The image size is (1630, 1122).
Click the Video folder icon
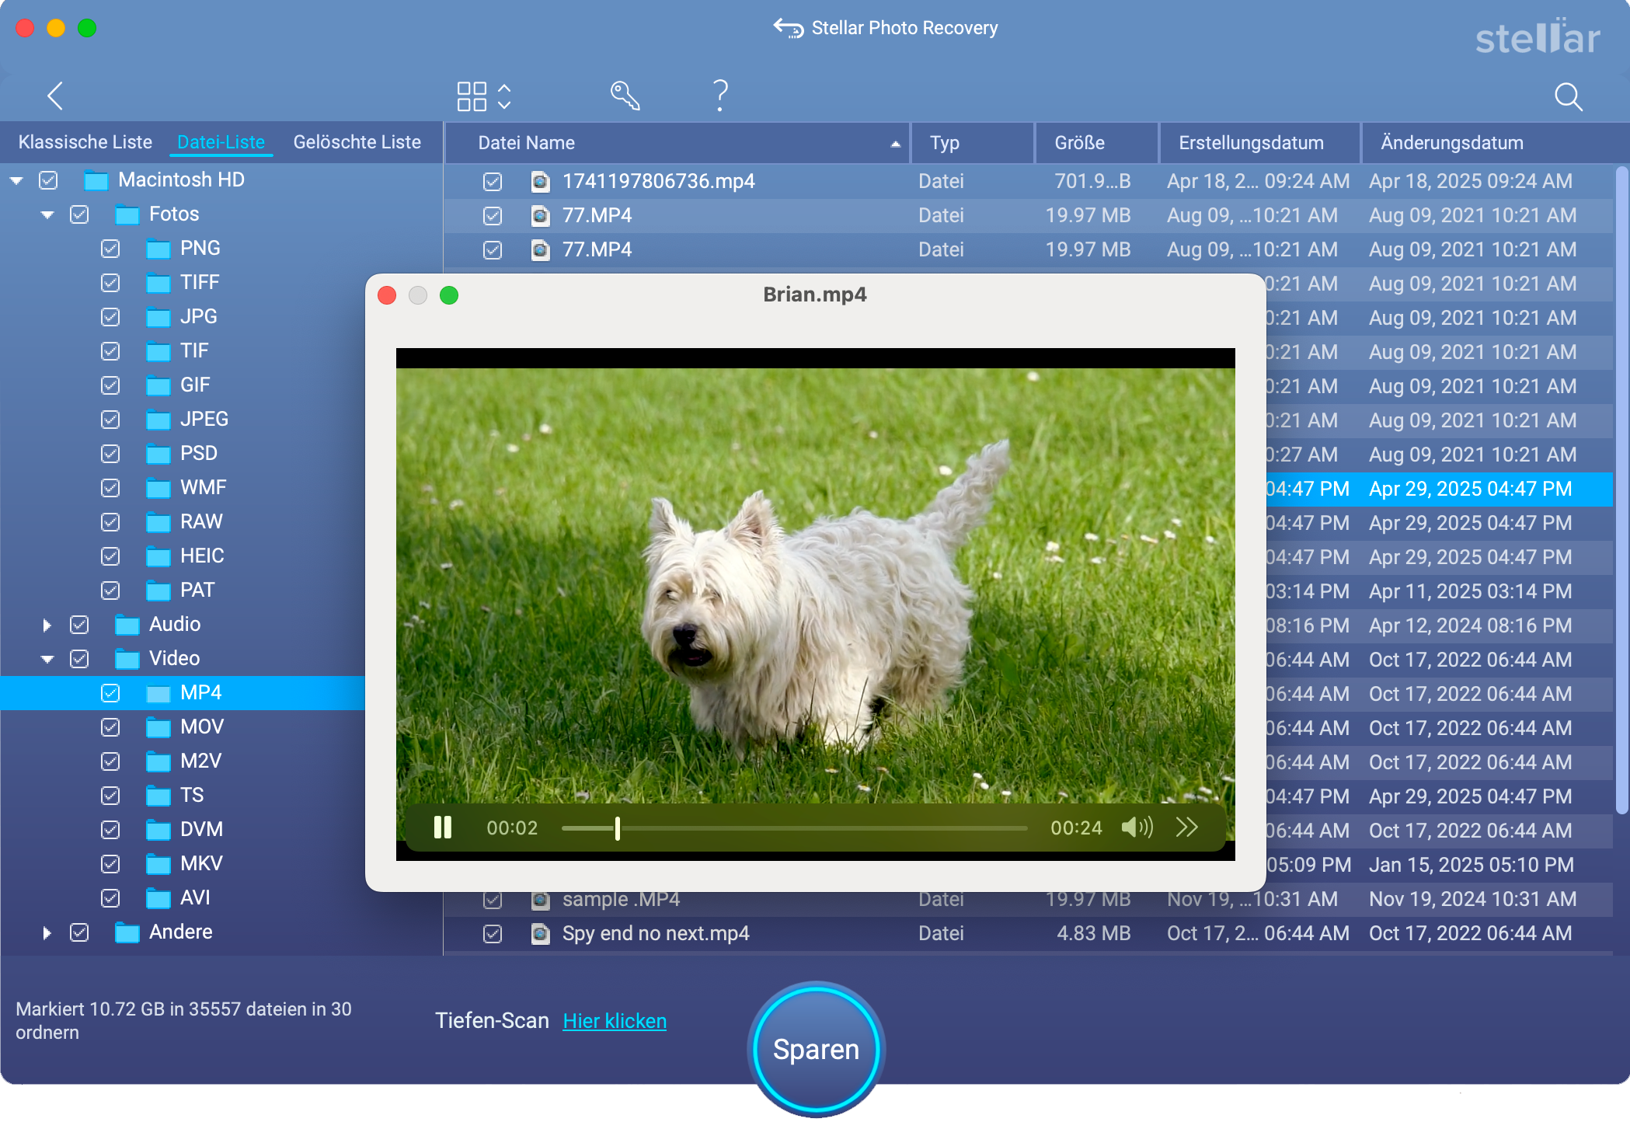tap(127, 659)
